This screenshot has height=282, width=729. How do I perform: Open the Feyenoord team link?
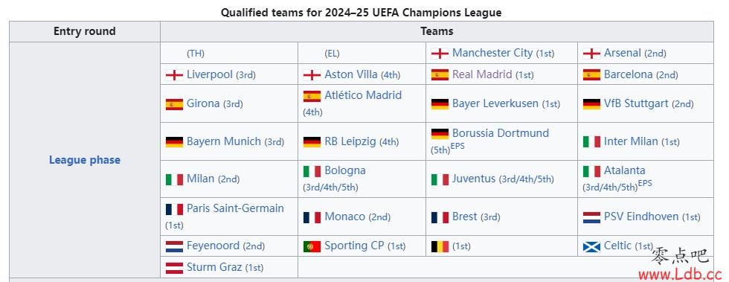coord(213,246)
